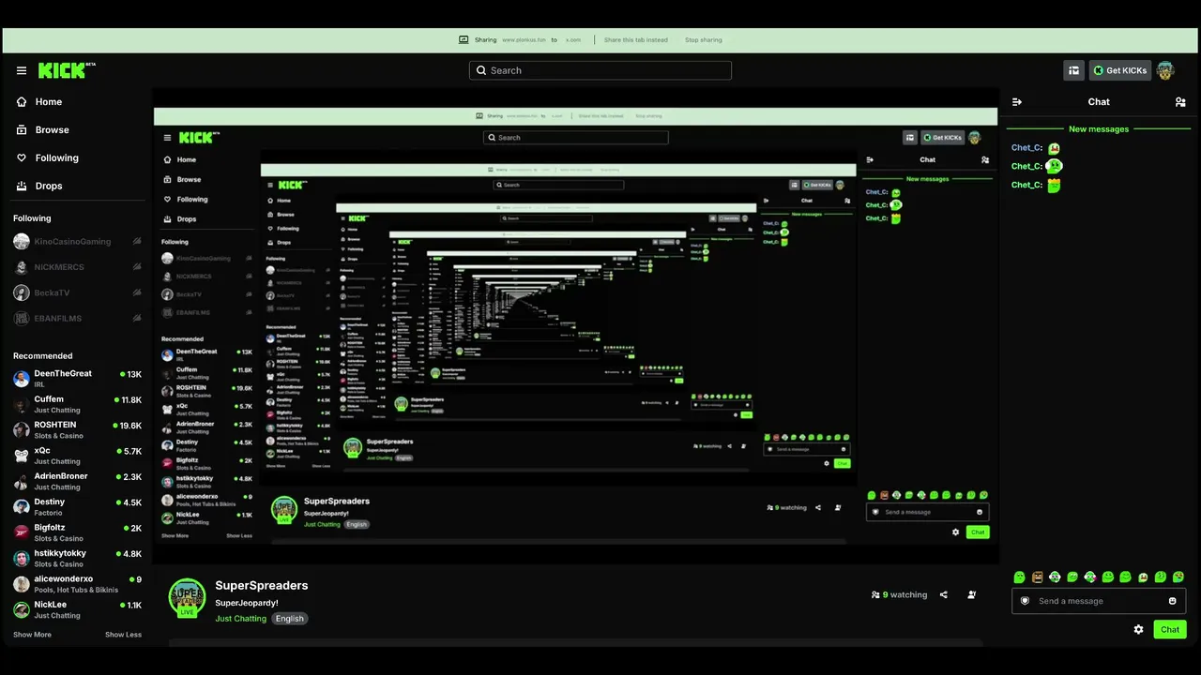The width and height of the screenshot is (1201, 675).
Task: Click the 9 watching viewer count
Action: click(899, 594)
